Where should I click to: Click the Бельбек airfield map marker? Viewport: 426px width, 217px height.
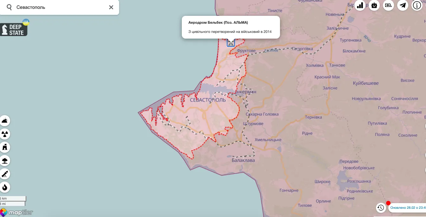pos(231,43)
